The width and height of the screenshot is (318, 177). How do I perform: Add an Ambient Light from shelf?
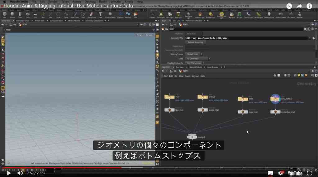269,15
